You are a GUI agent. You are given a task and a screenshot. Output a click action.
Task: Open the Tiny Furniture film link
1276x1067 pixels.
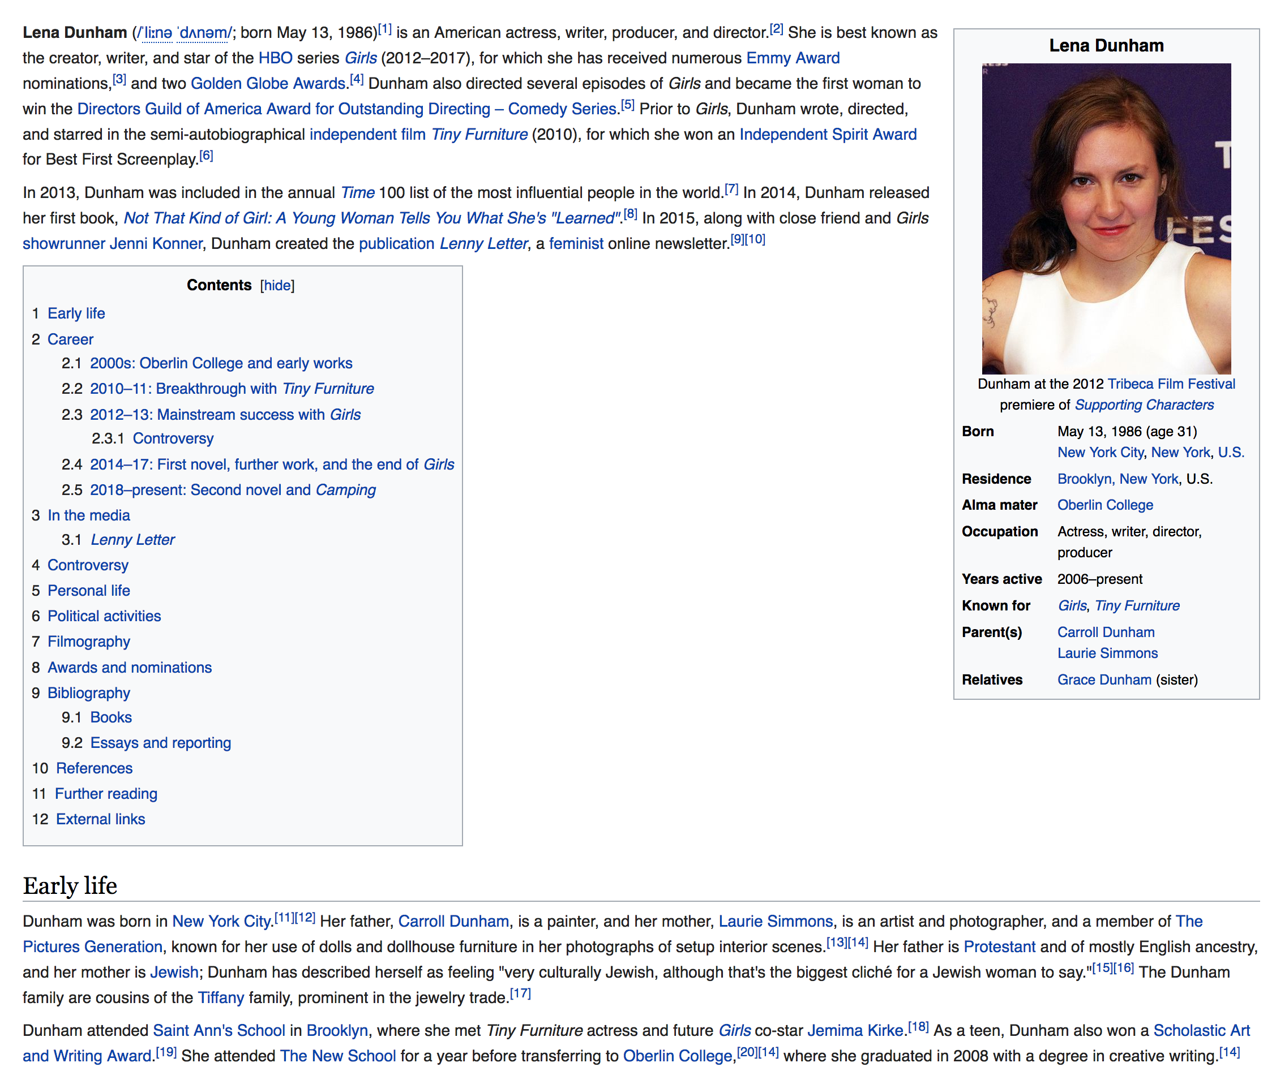point(479,134)
